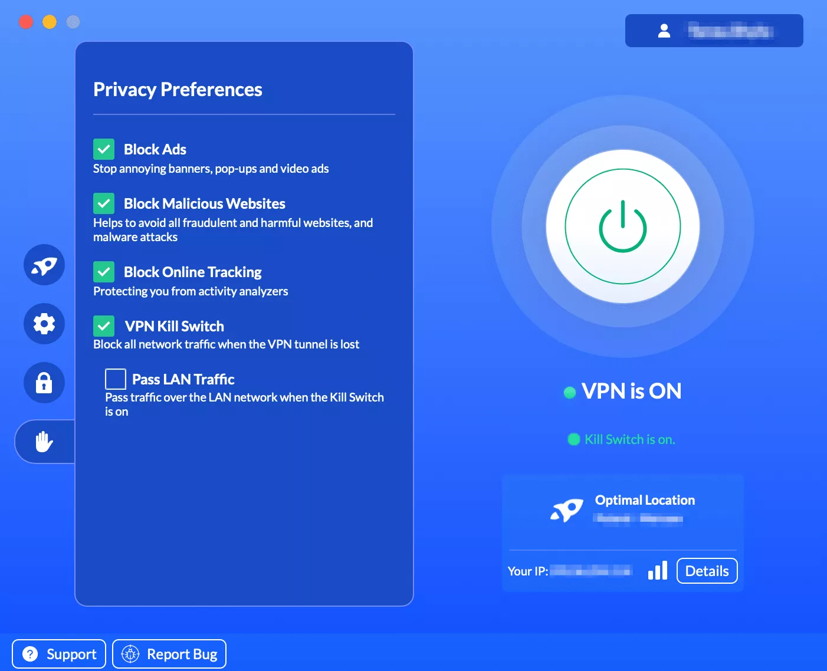The height and width of the screenshot is (671, 827).
Task: Open the padlock security sidebar icon
Action: [x=44, y=383]
